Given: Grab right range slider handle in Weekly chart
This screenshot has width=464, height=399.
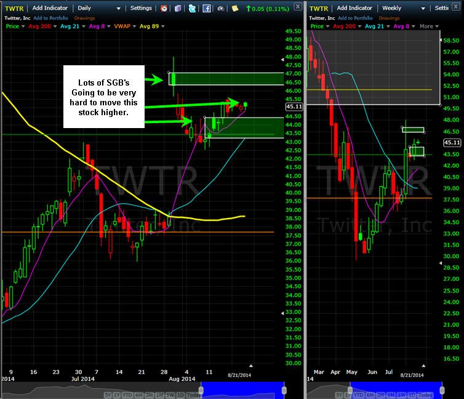Looking at the screenshot, I should (442, 390).
